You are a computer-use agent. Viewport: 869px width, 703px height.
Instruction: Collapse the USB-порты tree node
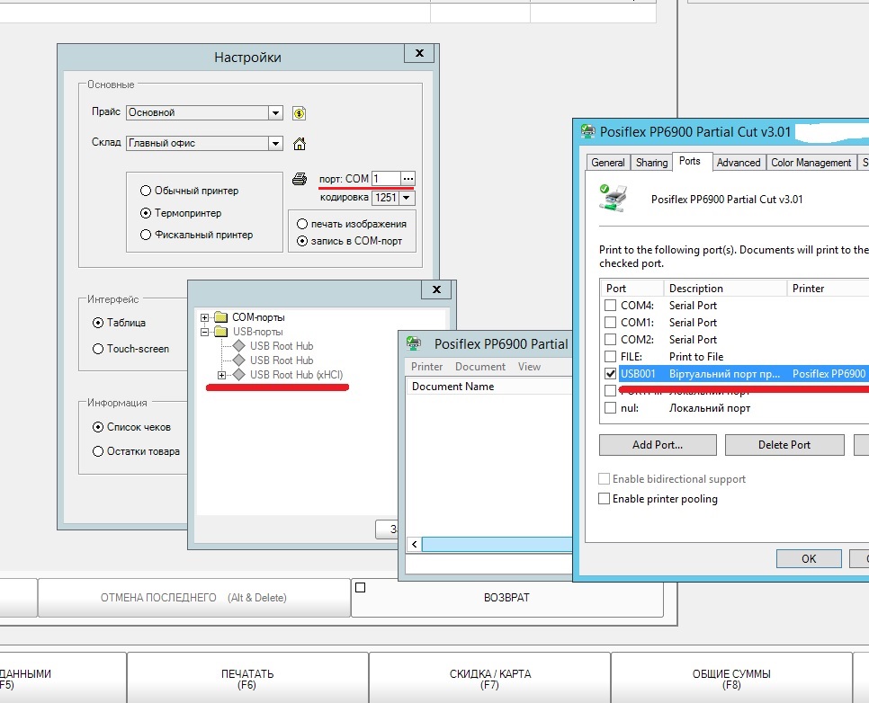(204, 332)
